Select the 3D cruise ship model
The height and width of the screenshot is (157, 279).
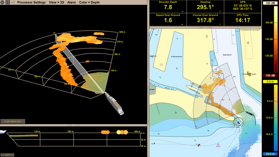[x=115, y=103]
